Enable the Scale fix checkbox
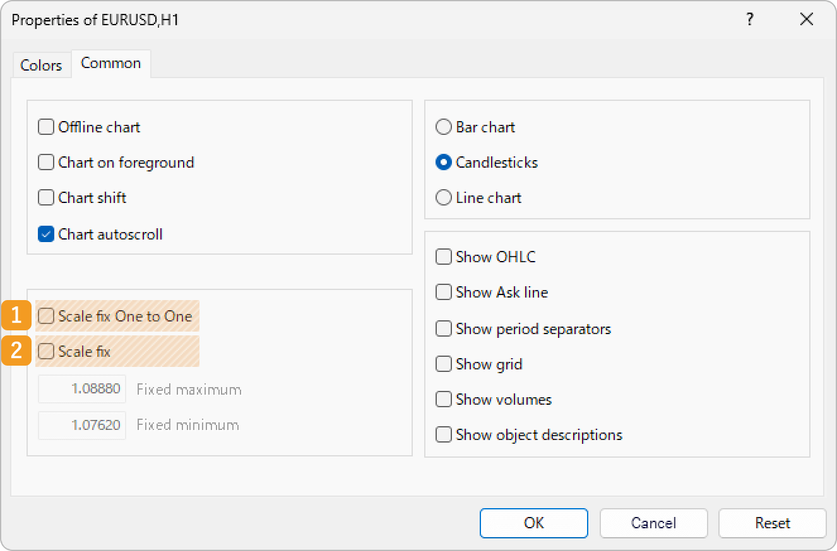Viewport: 837px width, 551px height. point(46,351)
